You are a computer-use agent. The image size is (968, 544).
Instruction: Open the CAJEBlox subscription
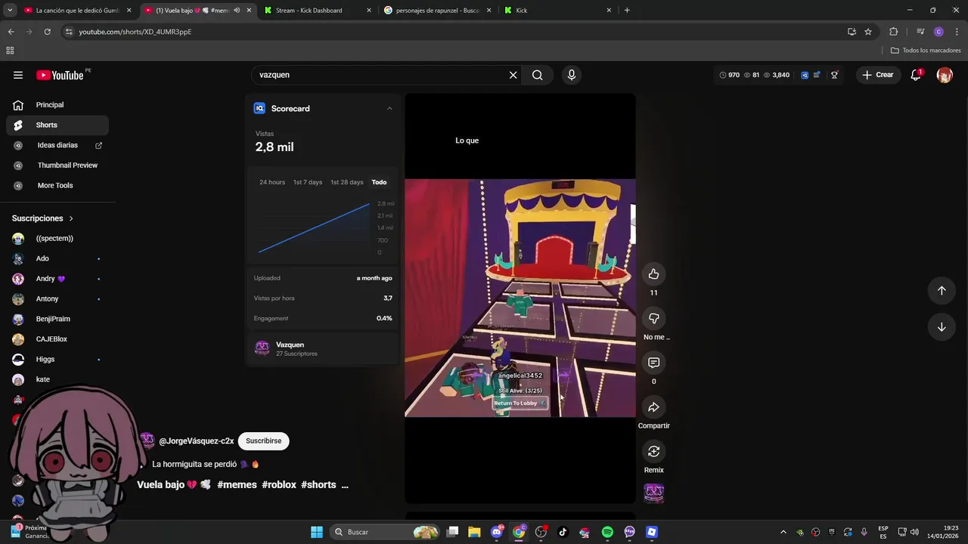[x=57, y=339]
